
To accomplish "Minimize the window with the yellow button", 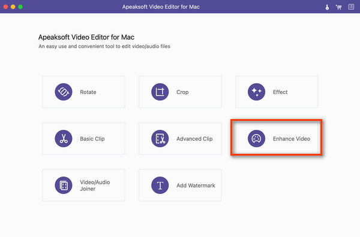I will (x=13, y=7).
